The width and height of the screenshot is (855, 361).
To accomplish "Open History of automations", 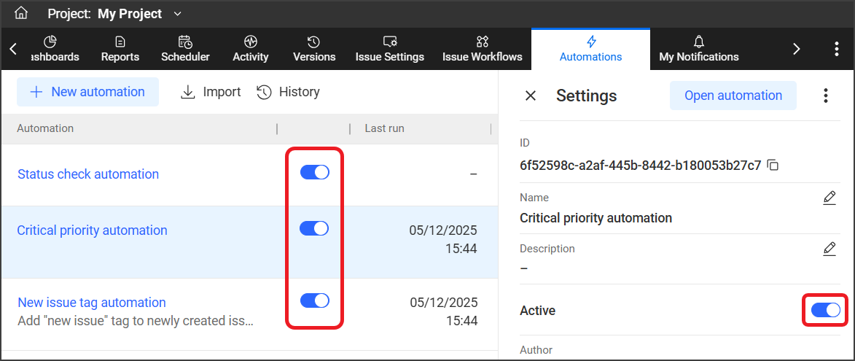I will 289,92.
